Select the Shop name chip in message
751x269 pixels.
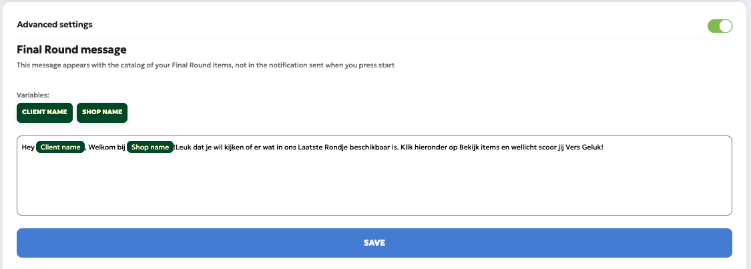tap(150, 147)
